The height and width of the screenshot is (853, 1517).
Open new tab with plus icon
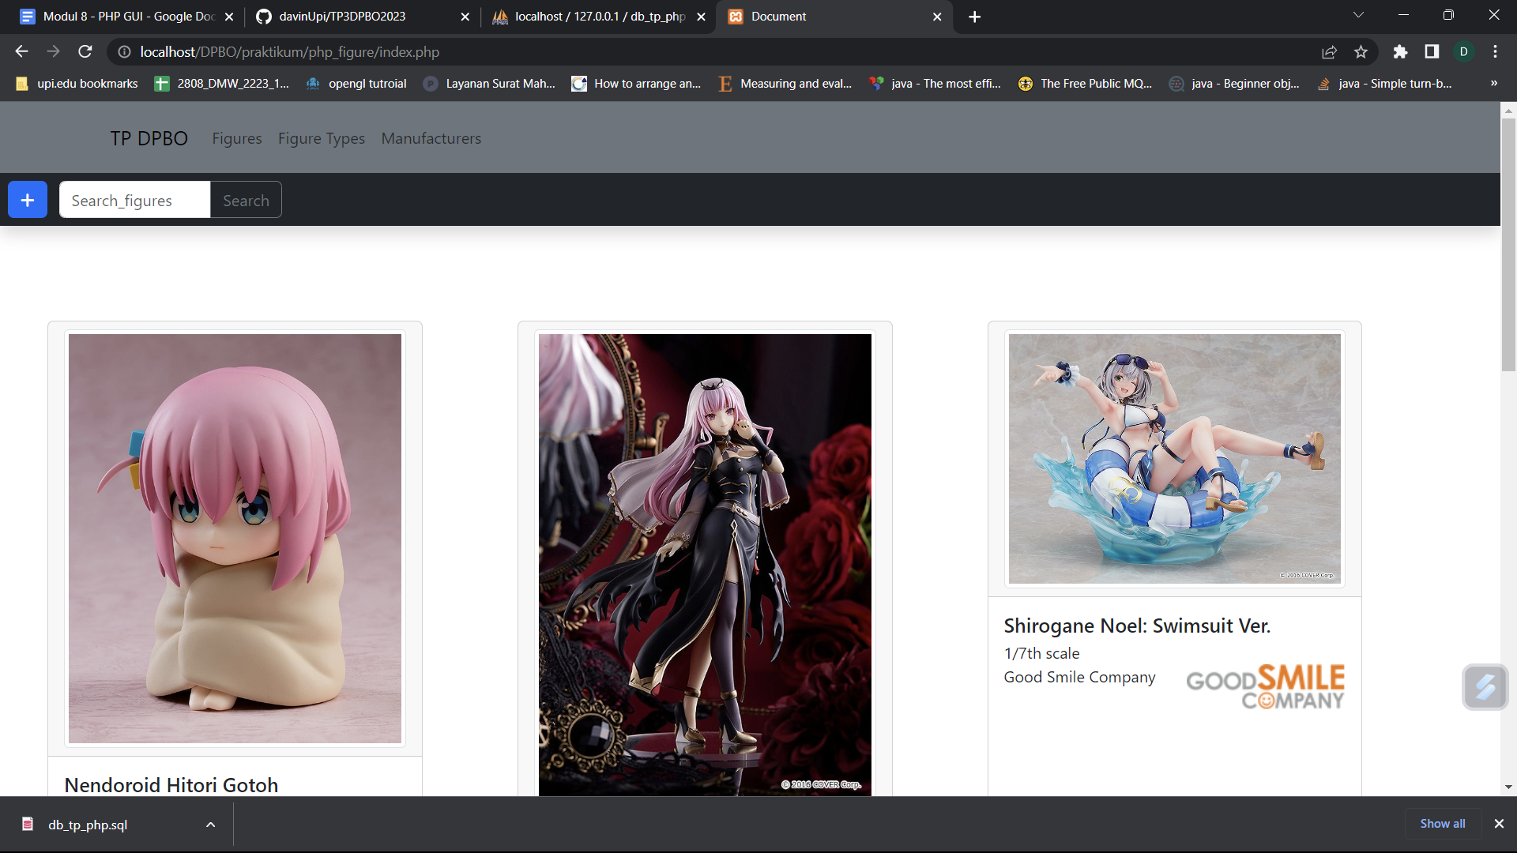click(974, 17)
